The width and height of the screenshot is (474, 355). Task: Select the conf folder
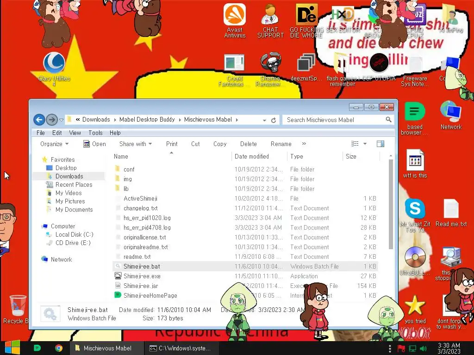245,169
